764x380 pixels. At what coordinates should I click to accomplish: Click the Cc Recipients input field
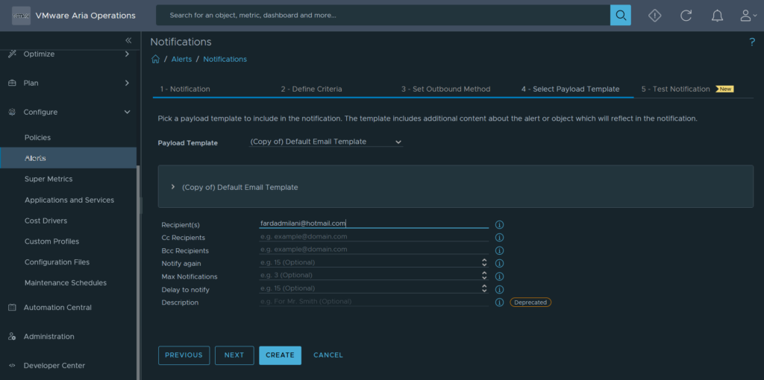tap(374, 236)
